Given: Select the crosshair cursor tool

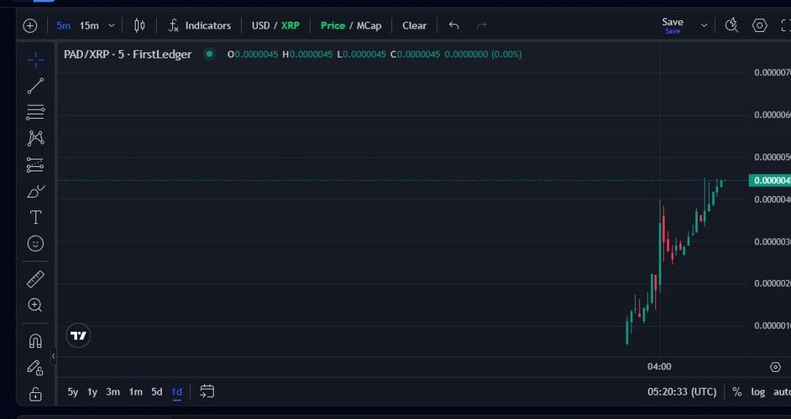Looking at the screenshot, I should (35, 60).
